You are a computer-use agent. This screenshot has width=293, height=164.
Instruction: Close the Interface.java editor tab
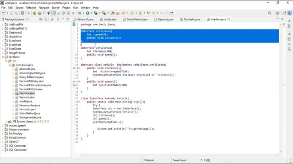[229, 19]
